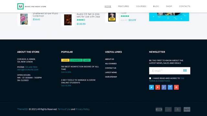Click the PayPal payment badge
207x116 pixels.
point(187,110)
